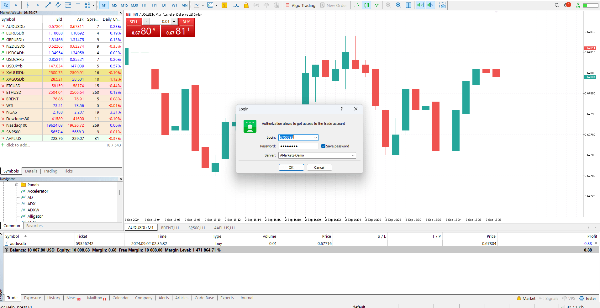This screenshot has width=600, height=308.
Task: Click Cancel in the Login dialog
Action: 319,167
